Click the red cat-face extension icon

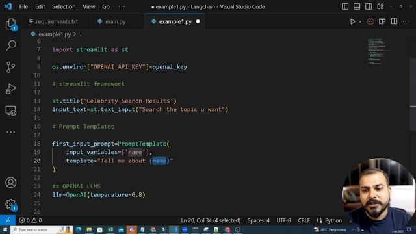pyautogui.click(x=370, y=21)
